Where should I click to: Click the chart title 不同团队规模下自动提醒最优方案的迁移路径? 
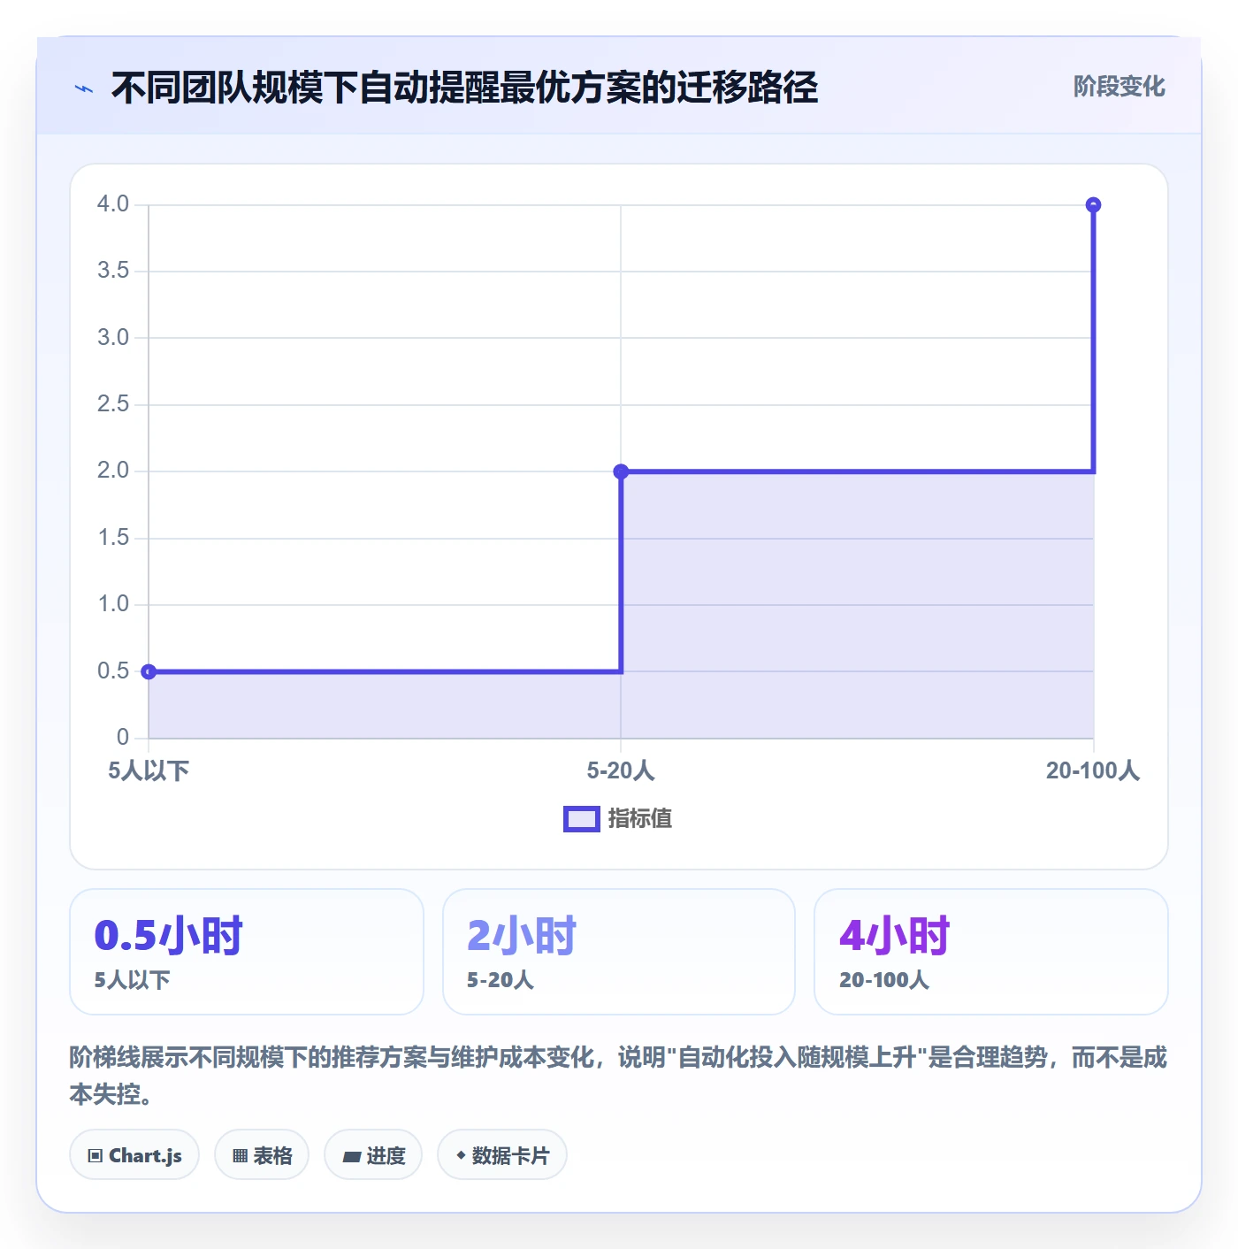tap(464, 88)
